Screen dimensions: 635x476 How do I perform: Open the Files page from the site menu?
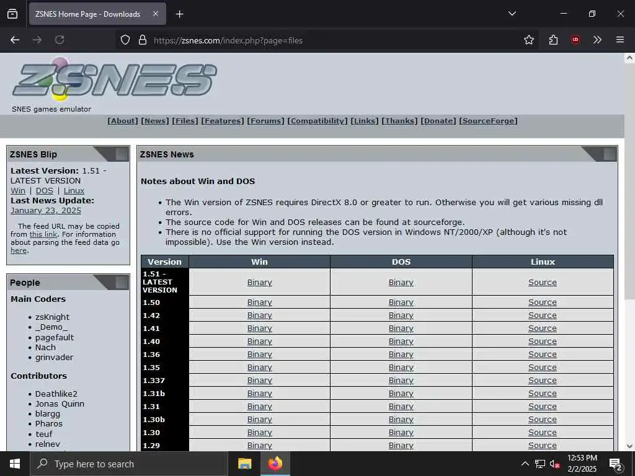pyautogui.click(x=185, y=121)
